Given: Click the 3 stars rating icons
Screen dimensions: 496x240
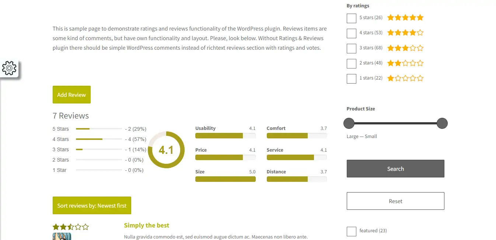Looking at the screenshot, I should (405, 48).
